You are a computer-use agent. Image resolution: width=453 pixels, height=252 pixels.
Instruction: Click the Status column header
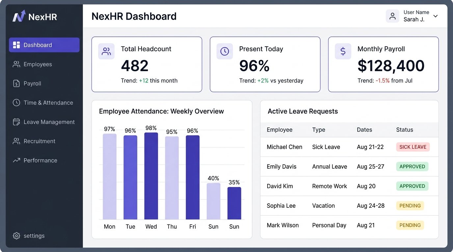tap(405, 130)
